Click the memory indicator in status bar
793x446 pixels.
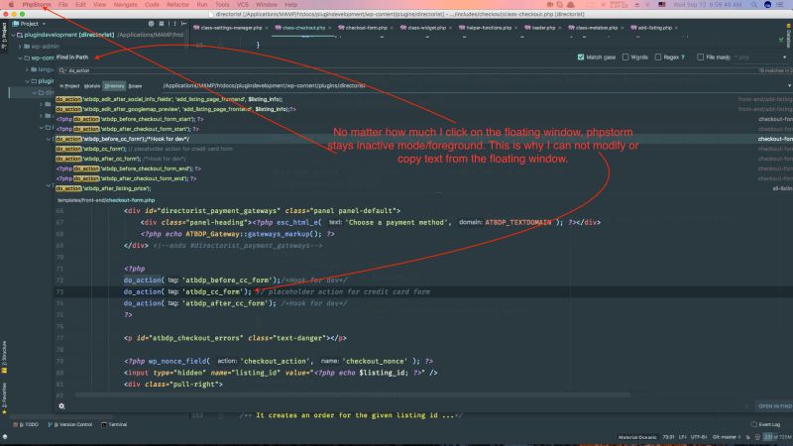click(x=778, y=437)
